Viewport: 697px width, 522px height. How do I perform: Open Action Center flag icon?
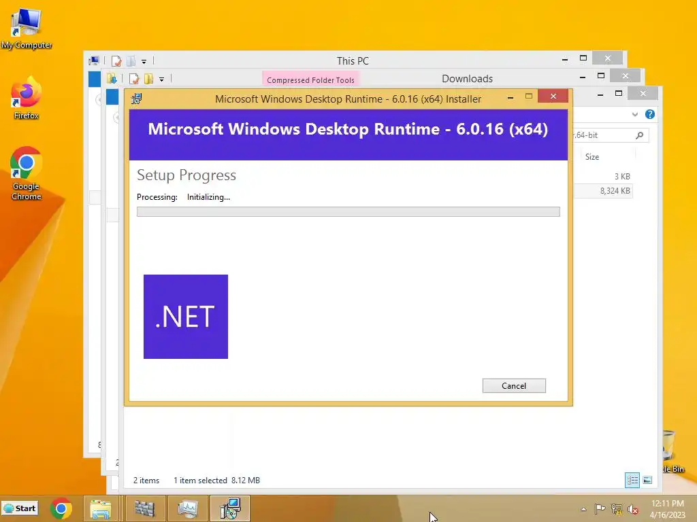(600, 509)
